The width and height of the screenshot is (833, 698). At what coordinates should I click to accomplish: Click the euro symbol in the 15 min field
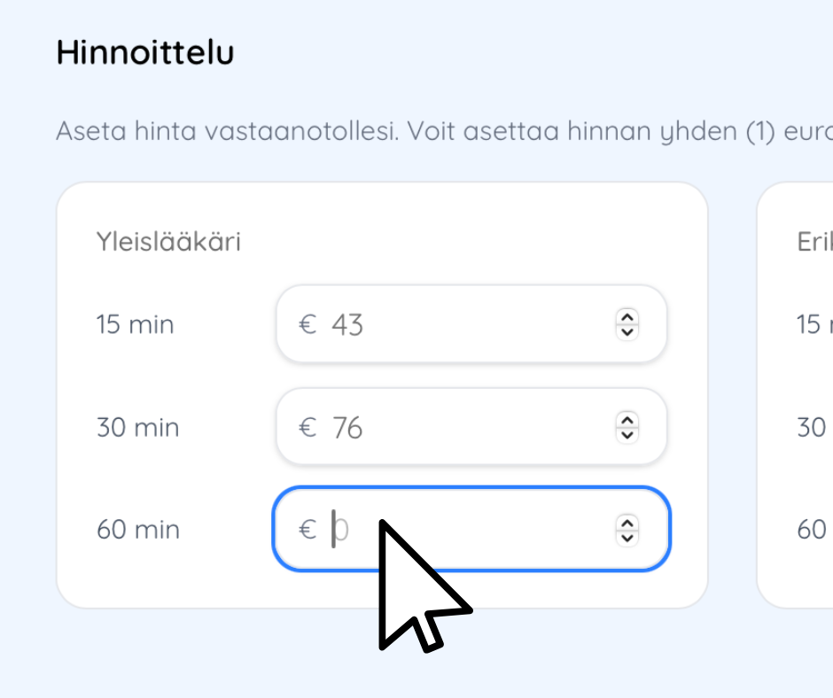[308, 325]
